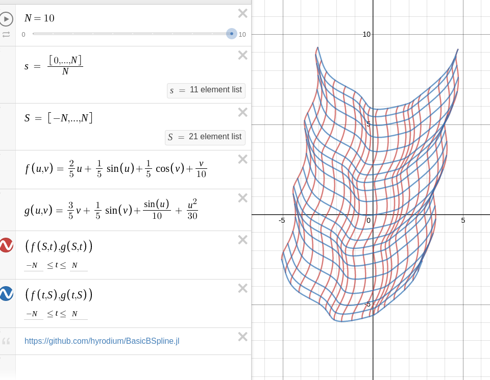The width and height of the screenshot is (490, 380).
Task: Play the N slider animation
Action: [x=6, y=19]
